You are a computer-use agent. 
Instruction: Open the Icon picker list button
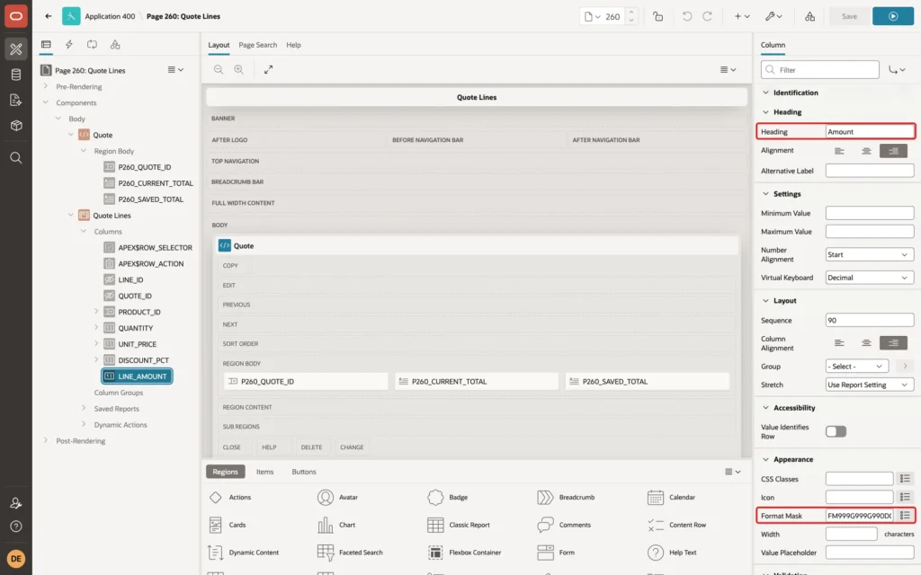click(905, 497)
